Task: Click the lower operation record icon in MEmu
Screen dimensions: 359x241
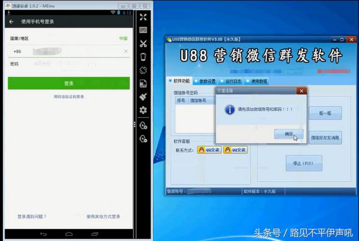Action: [144, 139]
